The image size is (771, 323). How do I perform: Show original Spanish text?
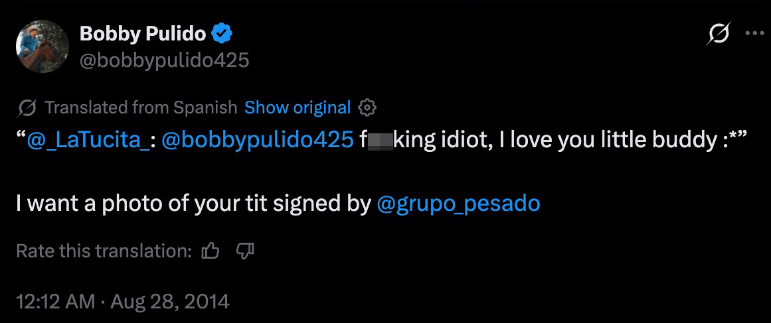(x=298, y=107)
